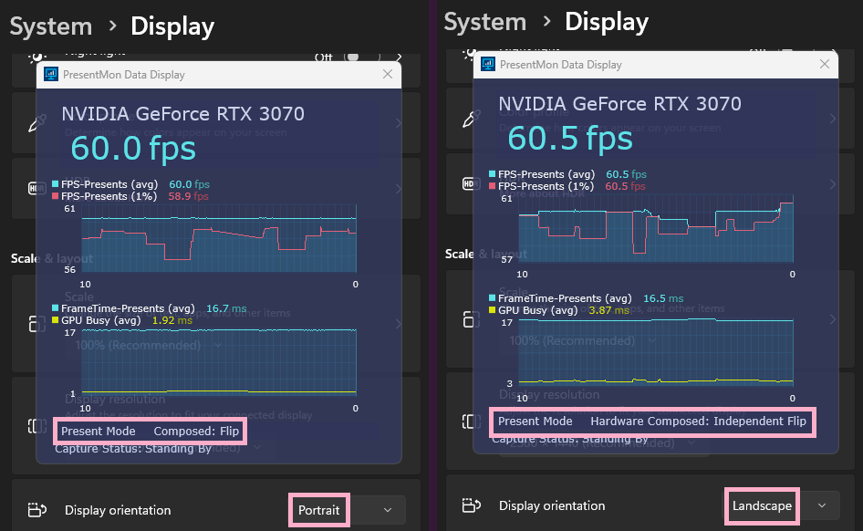The image size is (863, 531).
Task: Click the Display orientation icon in left panel
Action: tap(36, 510)
